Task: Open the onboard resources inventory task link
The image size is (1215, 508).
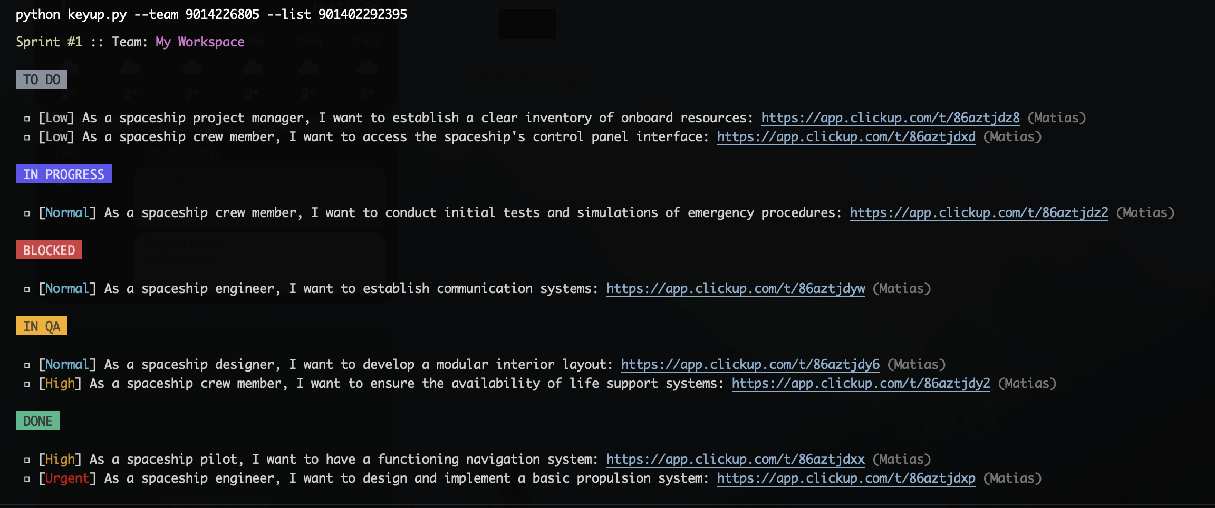Action: [x=890, y=118]
